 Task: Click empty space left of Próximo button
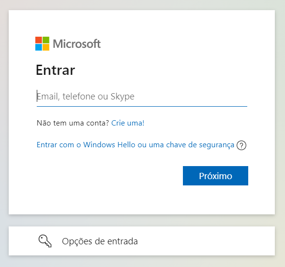point(109,176)
